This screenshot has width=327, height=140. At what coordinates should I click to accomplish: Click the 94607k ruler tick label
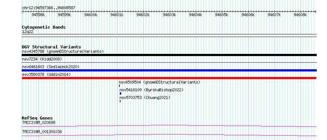pos(274,15)
